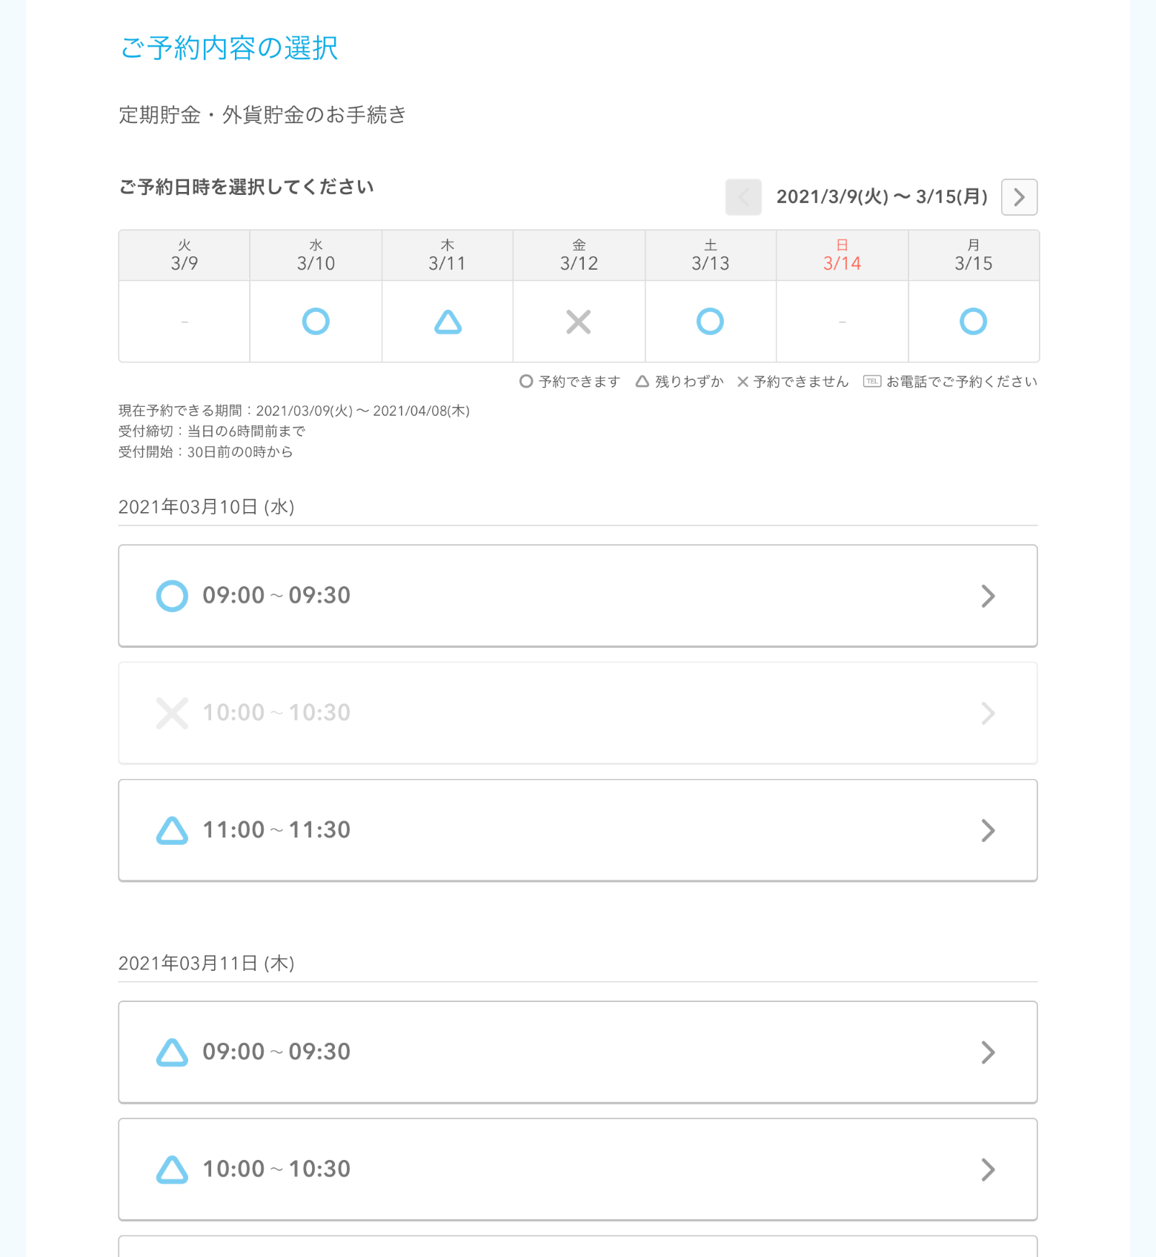Open the 09:00–09:30 slot chevron on March 10

coord(988,596)
